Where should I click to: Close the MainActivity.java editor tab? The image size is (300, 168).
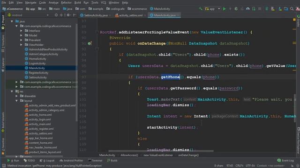178,15
